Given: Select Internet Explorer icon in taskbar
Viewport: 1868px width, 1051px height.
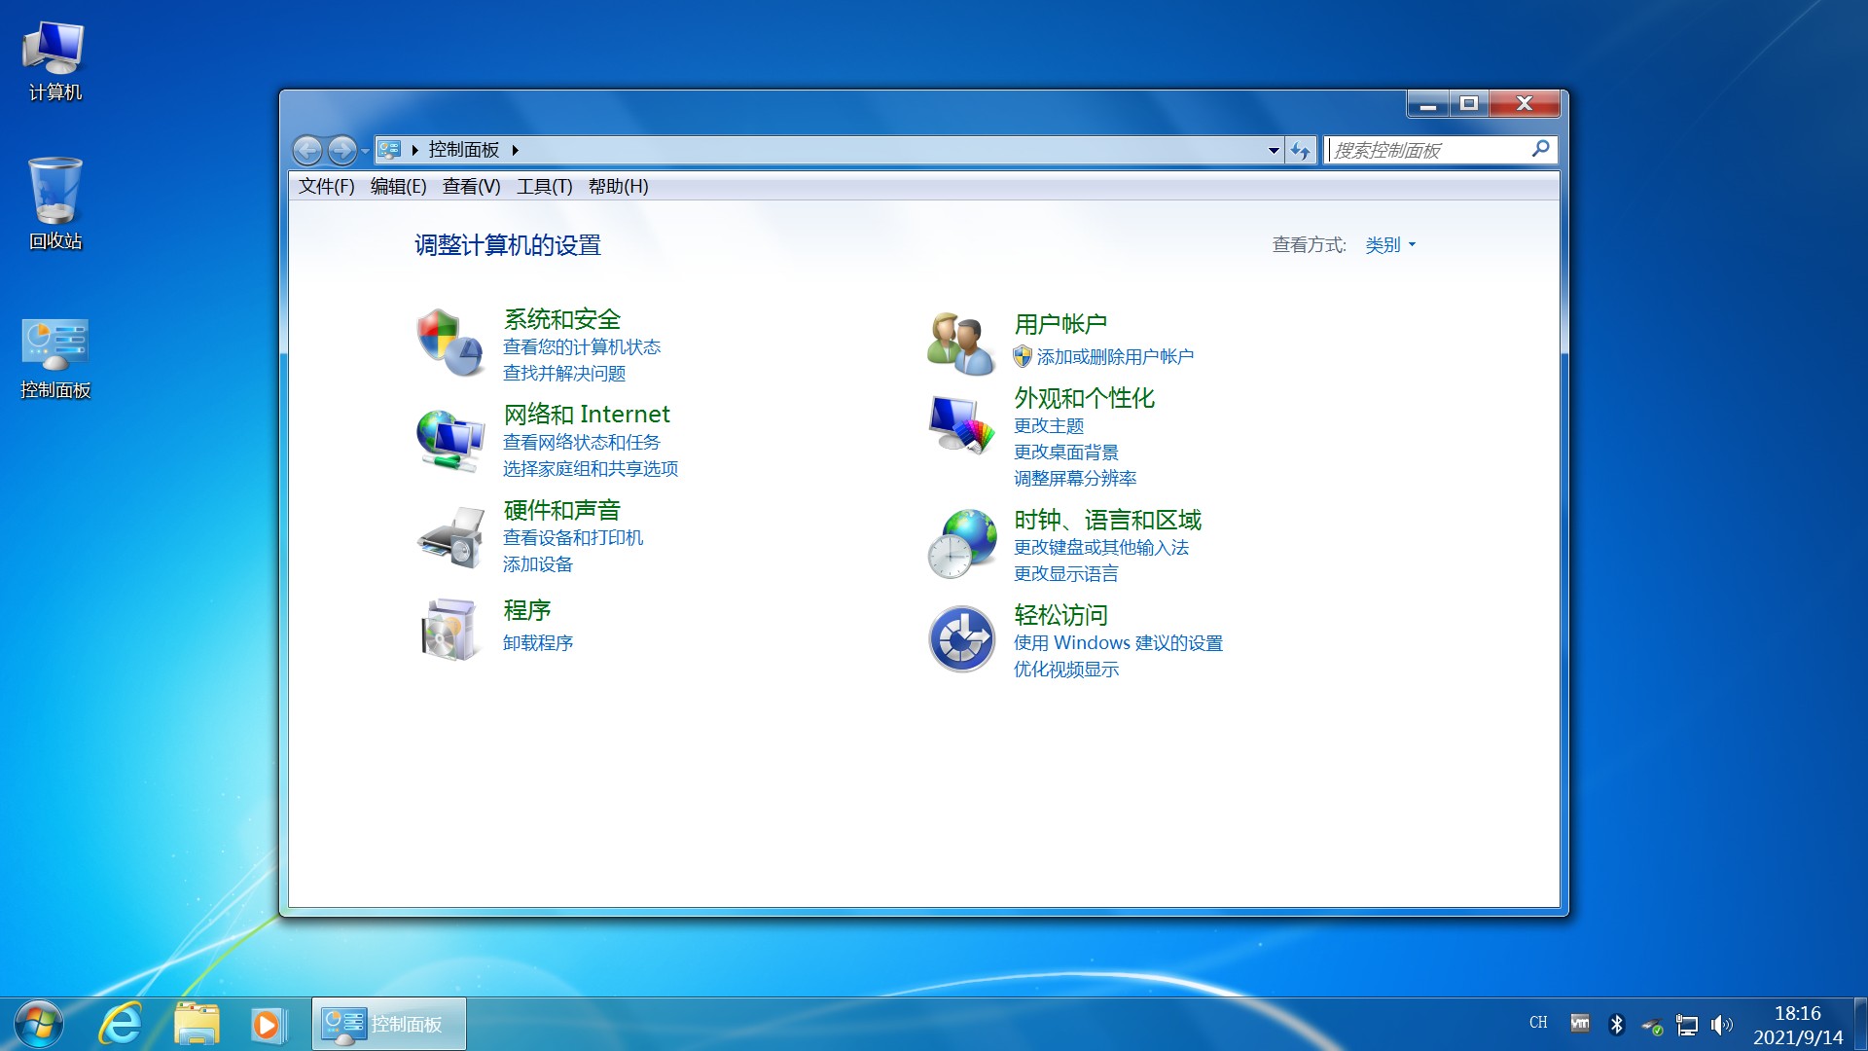Looking at the screenshot, I should point(126,1022).
